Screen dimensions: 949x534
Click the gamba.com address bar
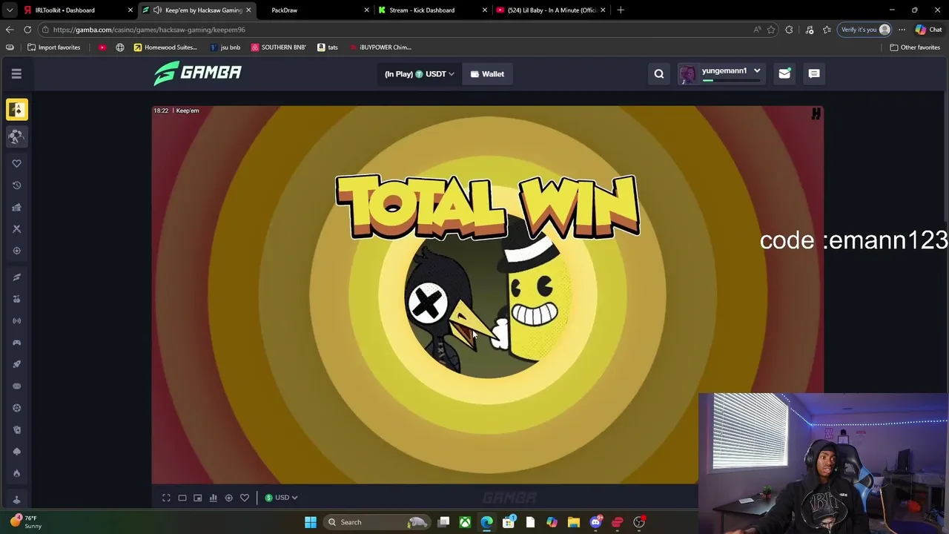point(393,30)
